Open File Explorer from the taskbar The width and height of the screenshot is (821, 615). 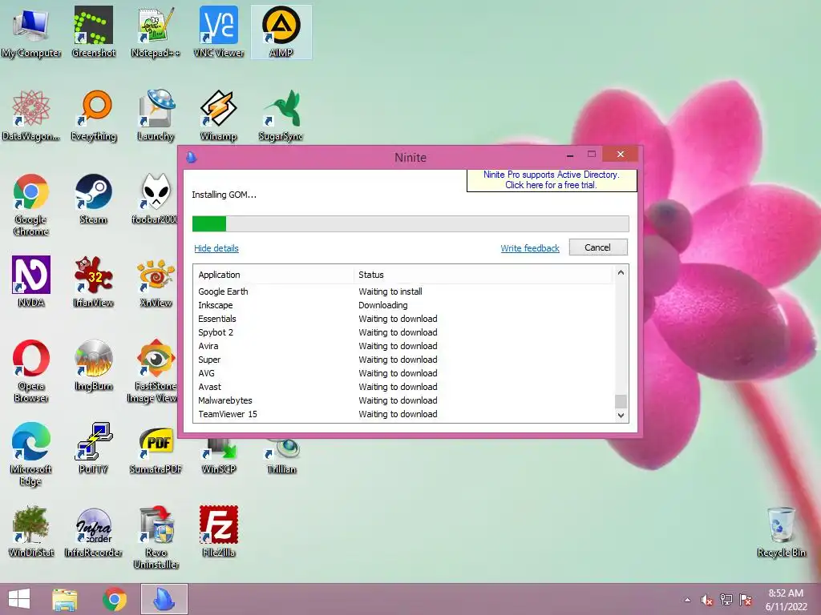click(65, 599)
